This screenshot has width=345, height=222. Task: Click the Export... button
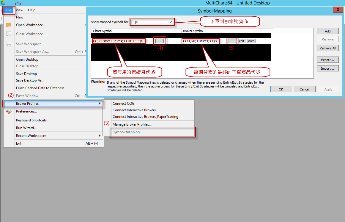point(328,60)
